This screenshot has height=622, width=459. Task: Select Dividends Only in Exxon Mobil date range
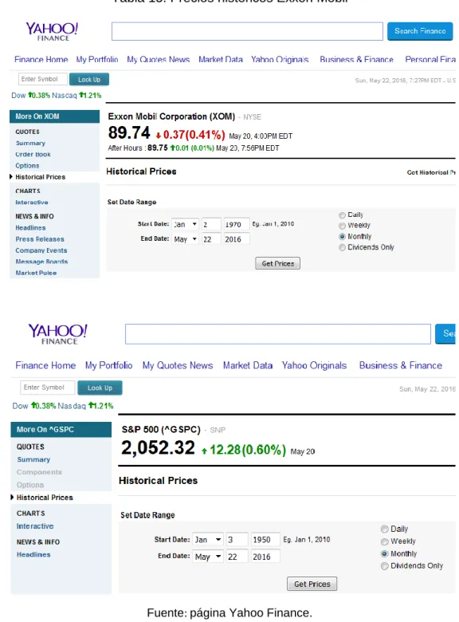(x=342, y=247)
